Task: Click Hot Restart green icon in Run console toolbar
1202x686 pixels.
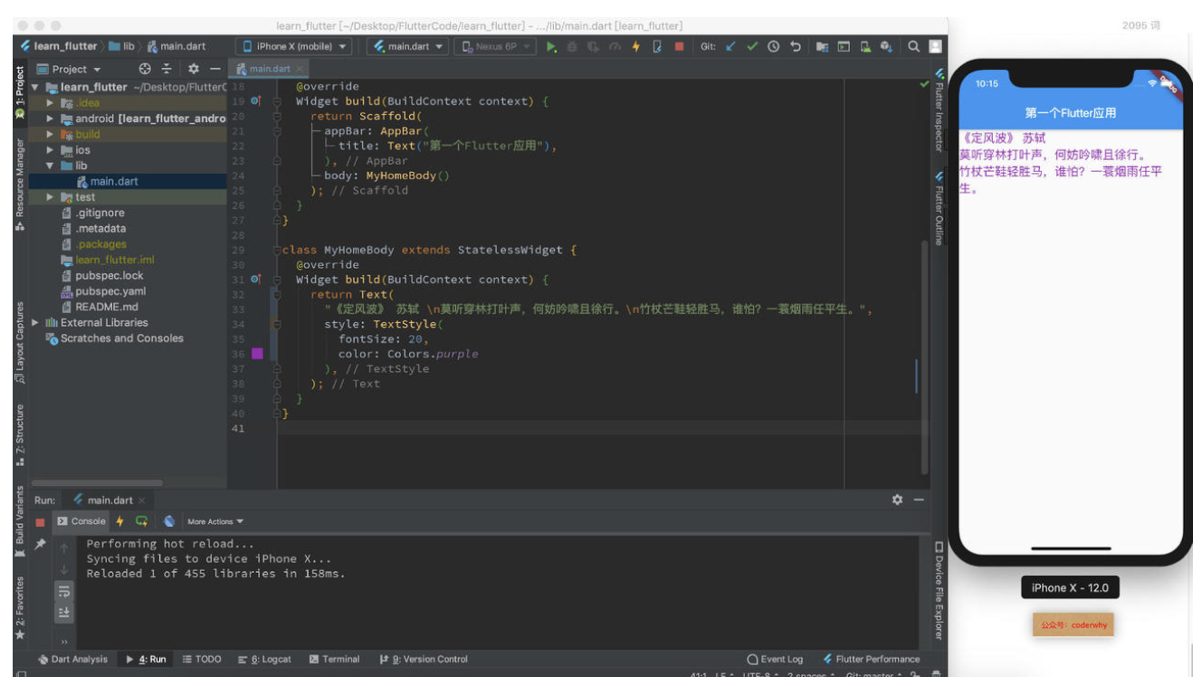Action: point(141,521)
